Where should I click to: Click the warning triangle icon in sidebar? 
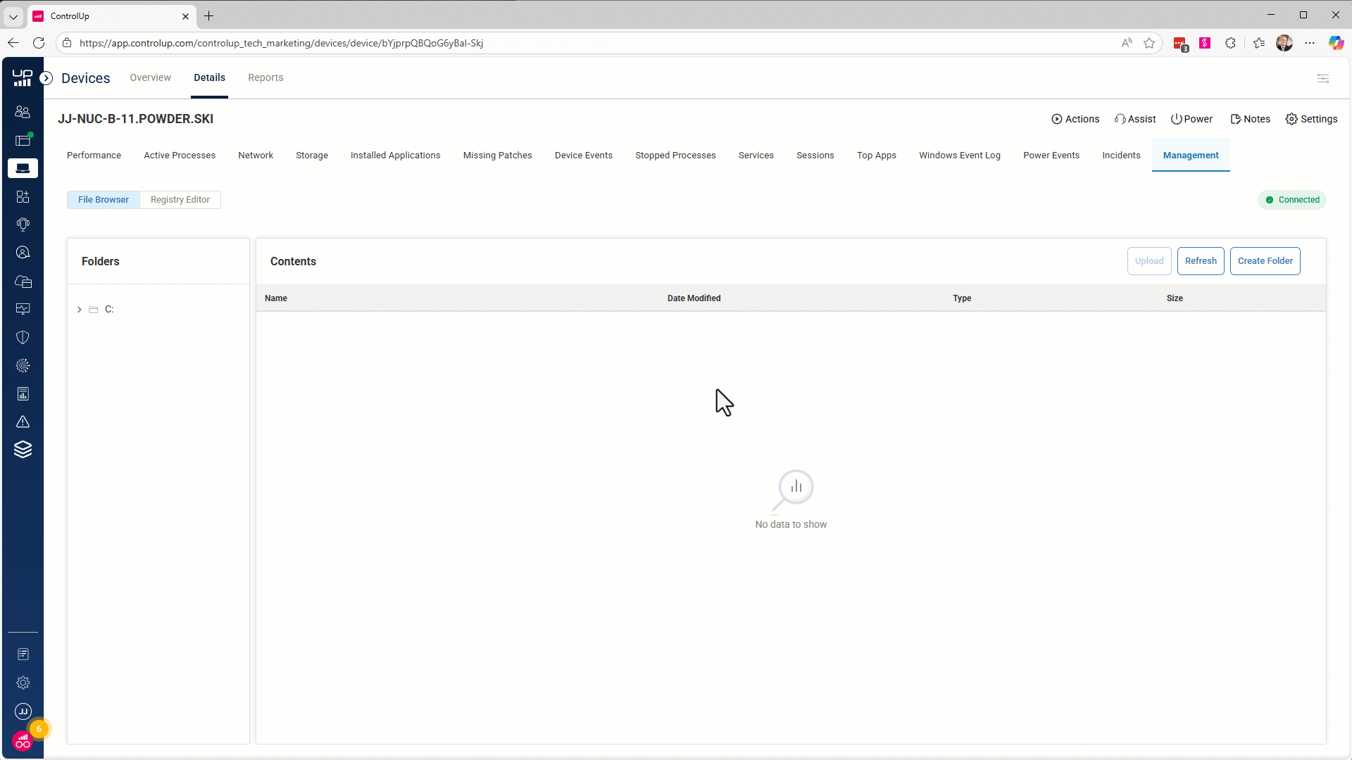pyautogui.click(x=23, y=422)
